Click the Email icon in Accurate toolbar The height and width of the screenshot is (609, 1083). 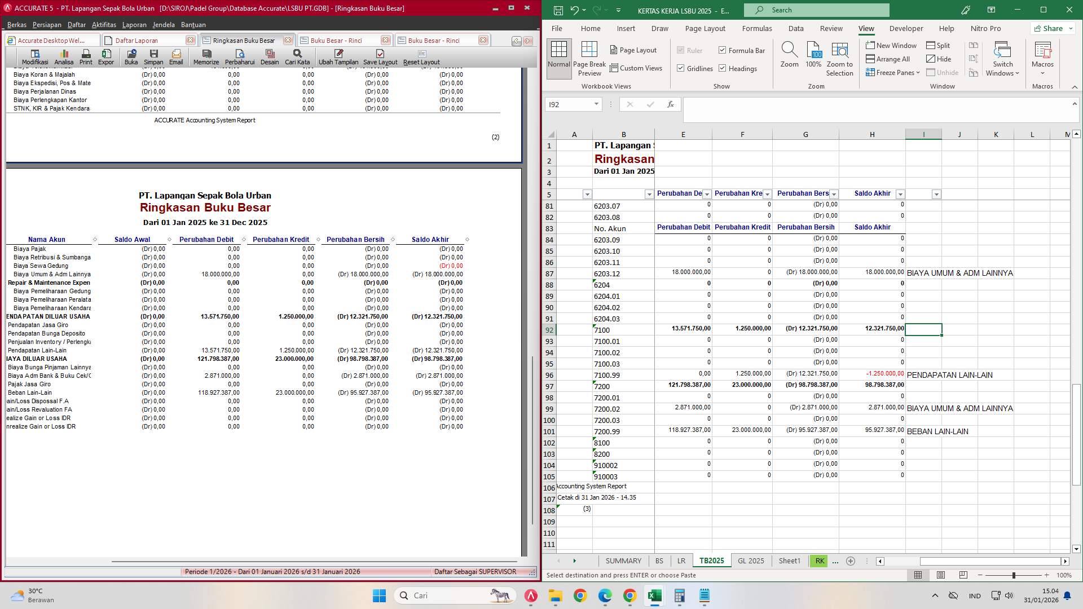pyautogui.click(x=176, y=56)
